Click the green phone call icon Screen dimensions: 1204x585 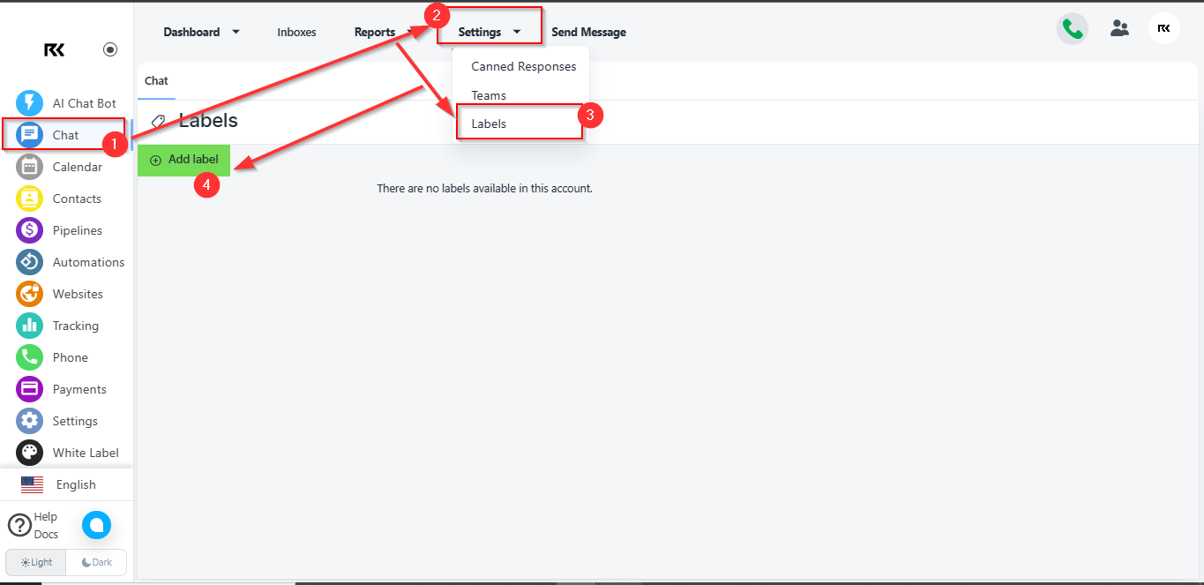[x=1072, y=29]
